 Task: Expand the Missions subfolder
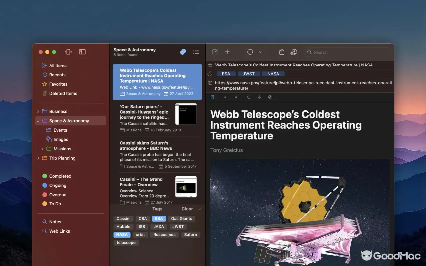pyautogui.click(x=43, y=149)
